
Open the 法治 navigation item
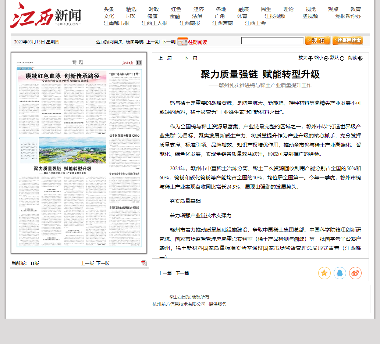click(197, 17)
